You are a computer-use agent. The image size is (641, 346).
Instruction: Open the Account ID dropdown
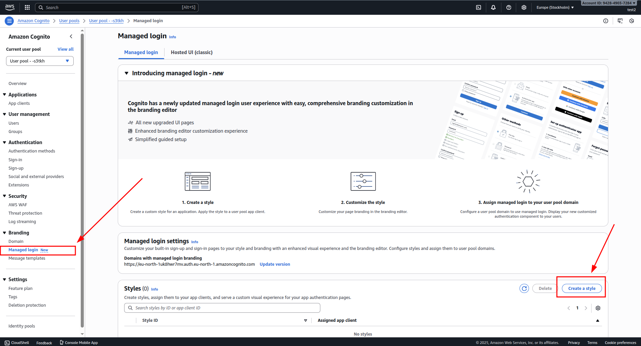609,3
